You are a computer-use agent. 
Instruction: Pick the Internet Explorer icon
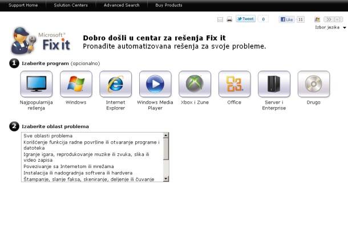[x=115, y=84]
